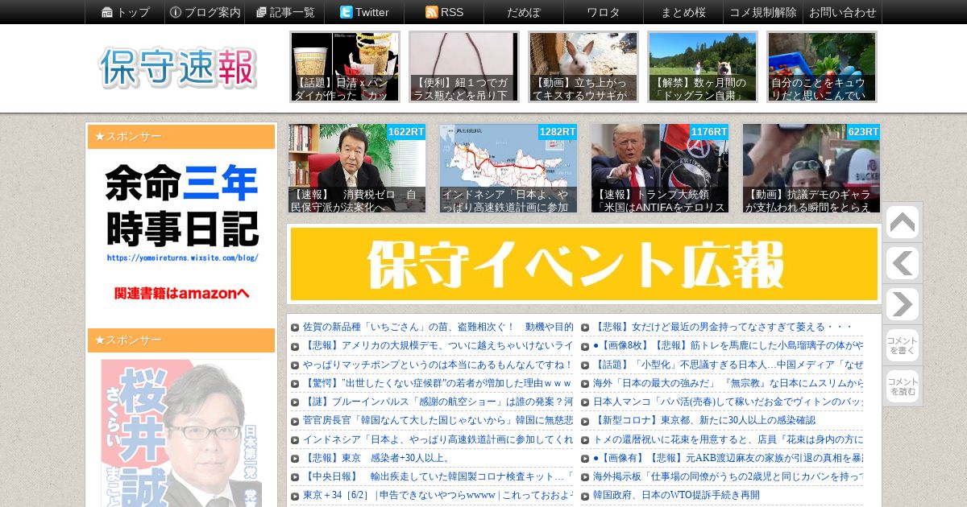Open the 日清xバンダイ cup noodle thumbnail
Screen dimensions: 967x507
[x=345, y=67]
